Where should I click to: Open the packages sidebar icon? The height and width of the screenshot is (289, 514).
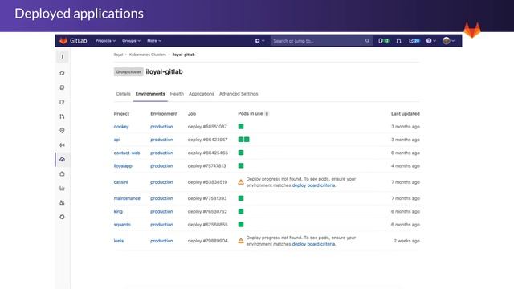click(63, 174)
